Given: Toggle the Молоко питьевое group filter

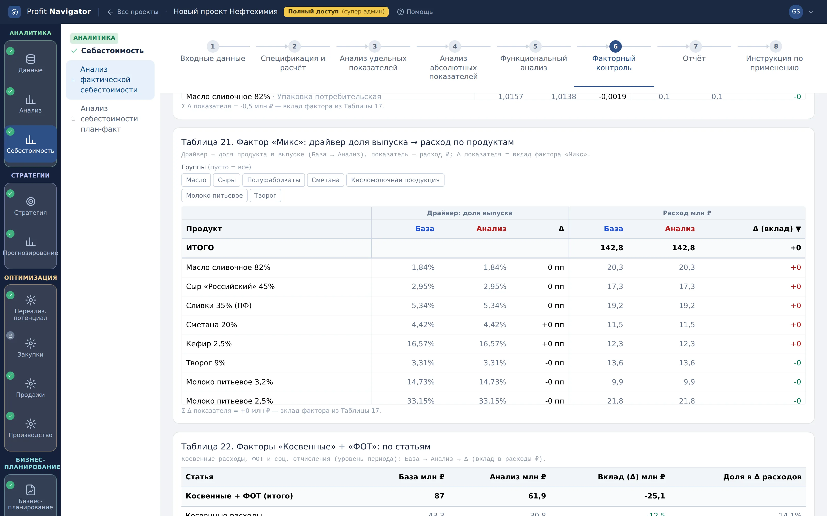Looking at the screenshot, I should coord(214,196).
